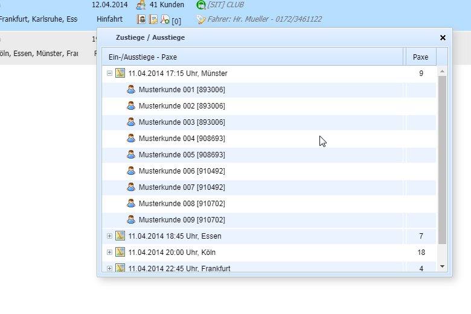Click the person icon for Musterkunde 001
This screenshot has width=471, height=314.
[x=131, y=90]
